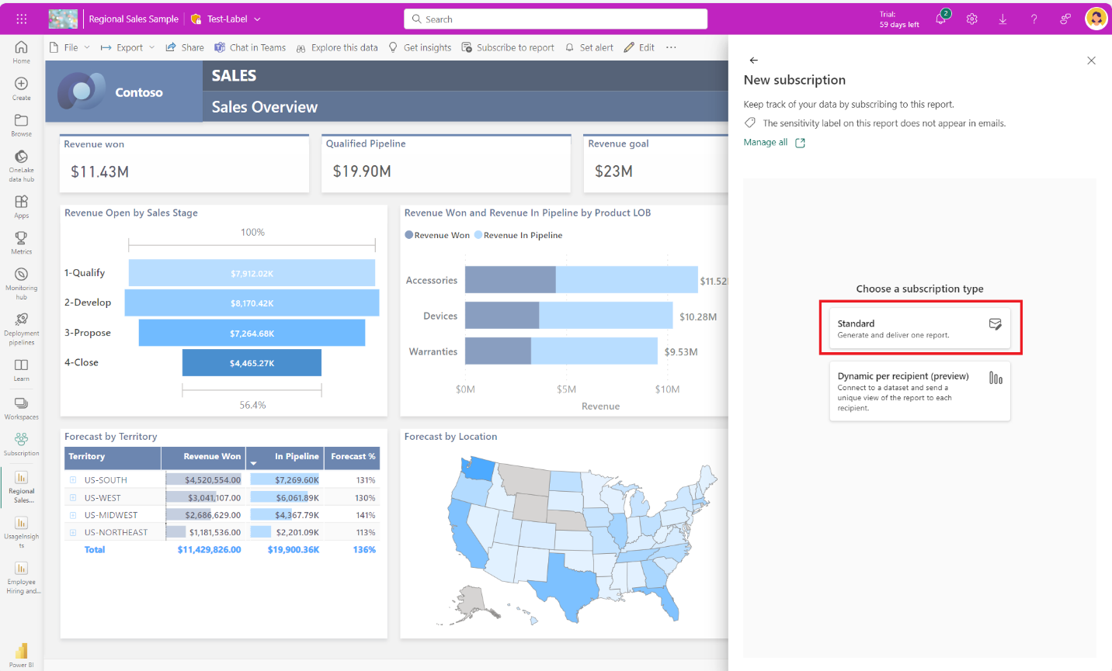Open the In Pipeline column sort arrow
The height and width of the screenshot is (671, 1112).
tap(253, 463)
